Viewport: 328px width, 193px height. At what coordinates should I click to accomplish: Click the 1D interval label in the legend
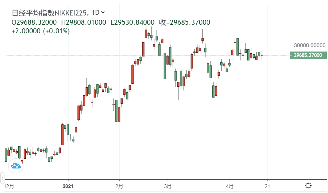96,13
